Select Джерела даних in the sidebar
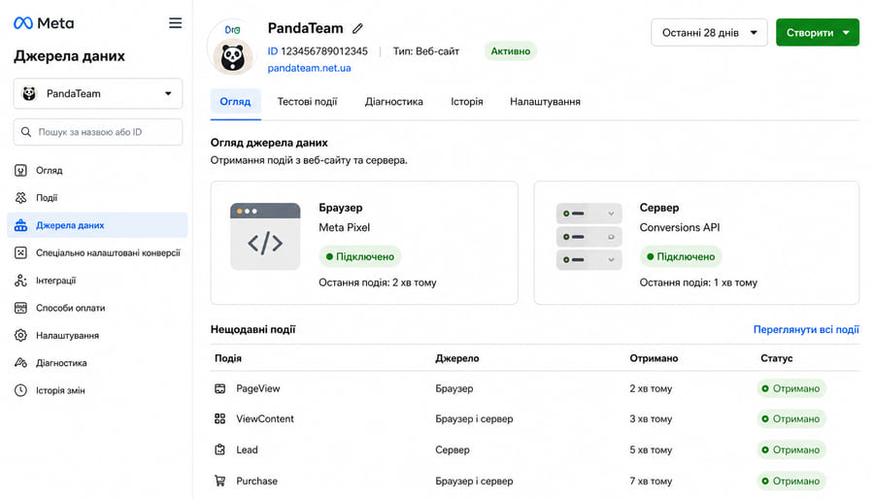This screenshot has width=874, height=499. point(97,225)
